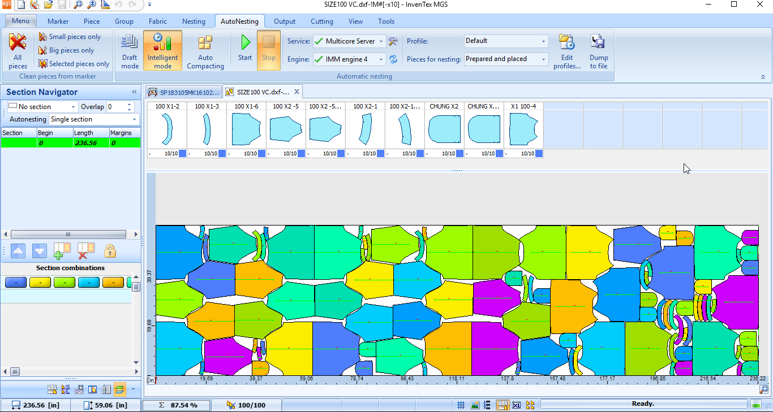The width and height of the screenshot is (773, 412).
Task: Open the Menu tab
Action: click(x=21, y=21)
